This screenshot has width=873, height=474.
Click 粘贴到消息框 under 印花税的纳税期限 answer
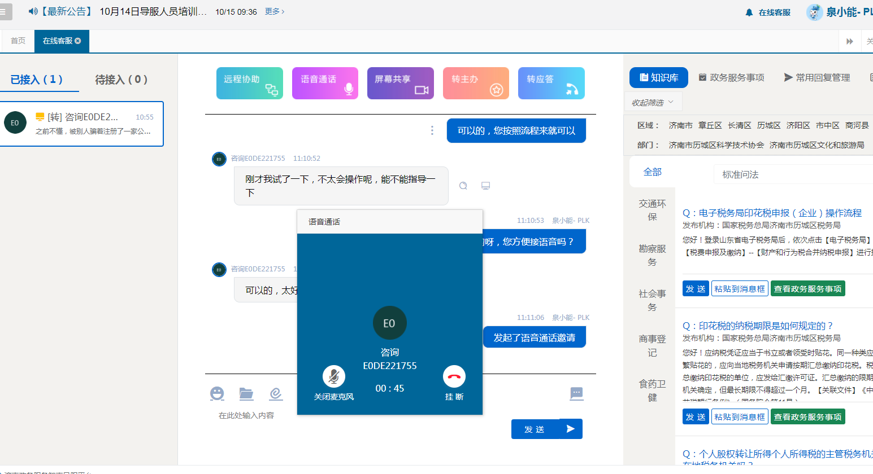click(x=740, y=417)
